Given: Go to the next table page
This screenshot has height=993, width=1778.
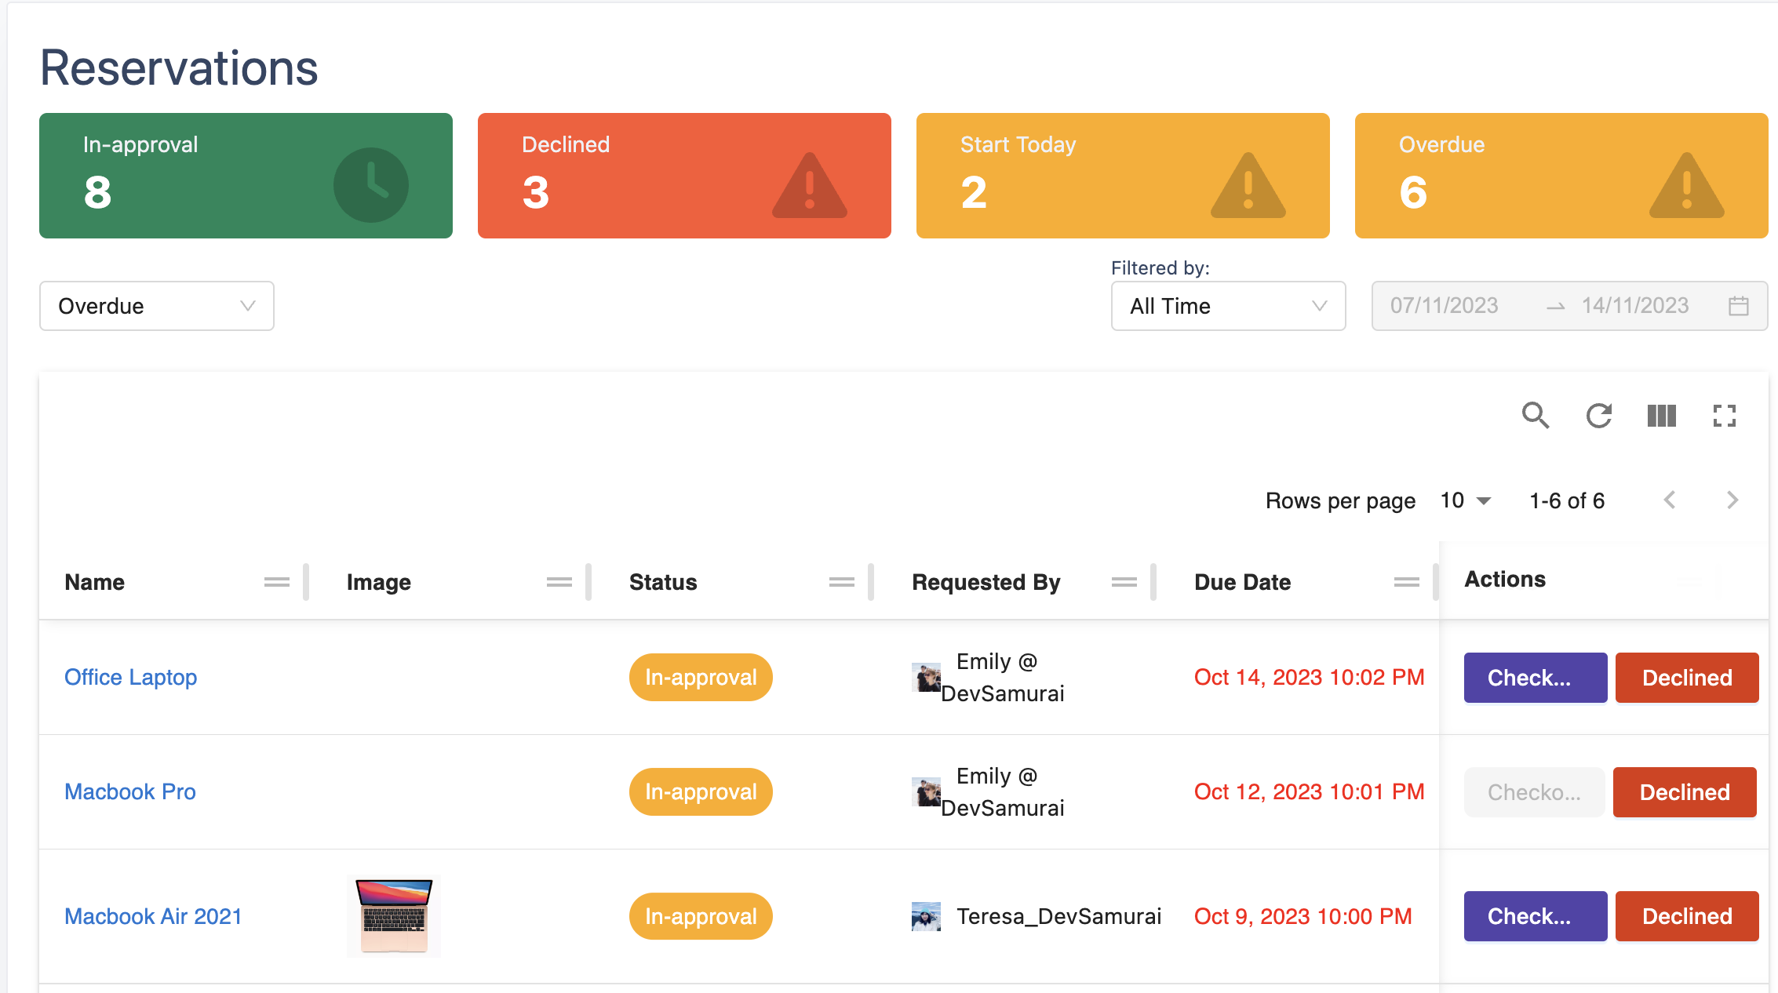Looking at the screenshot, I should pyautogui.click(x=1732, y=500).
